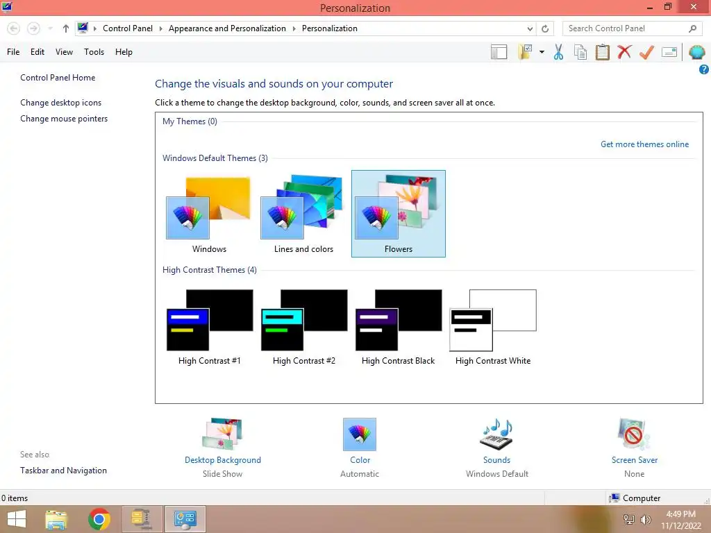The image size is (711, 533).
Task: Open the address bar history dropdown
Action: tap(530, 28)
